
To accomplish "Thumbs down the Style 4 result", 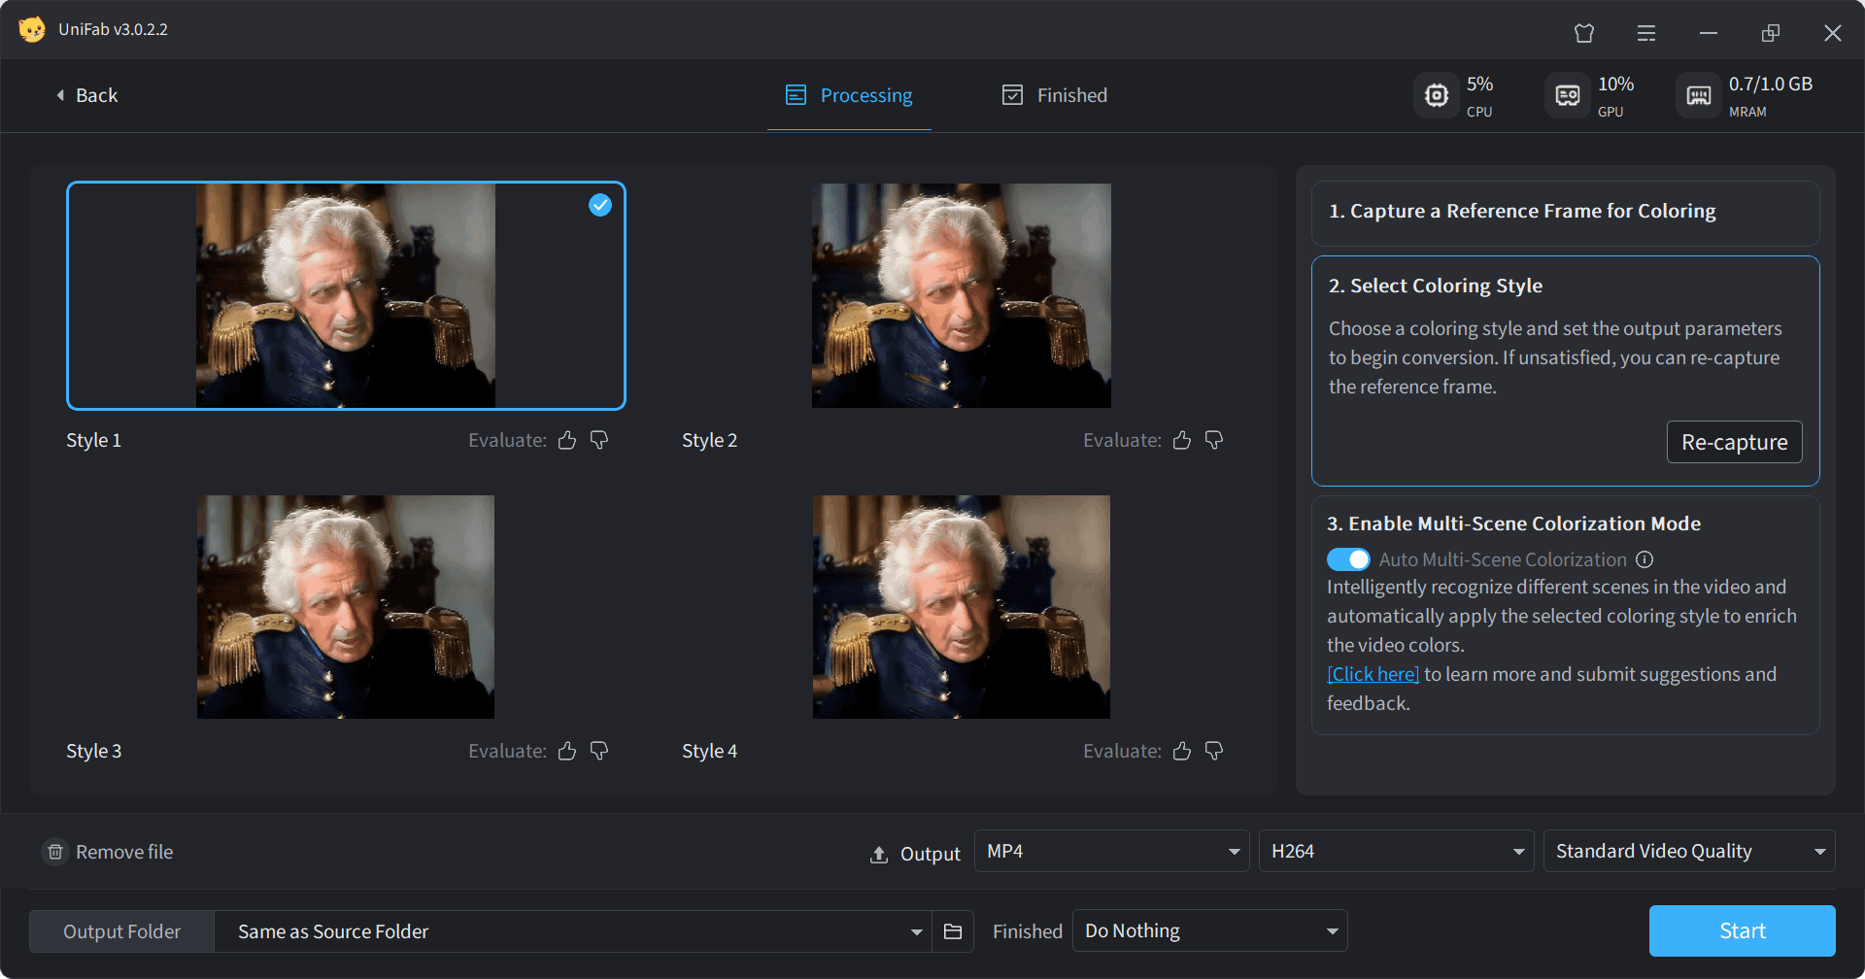I will (x=1214, y=751).
